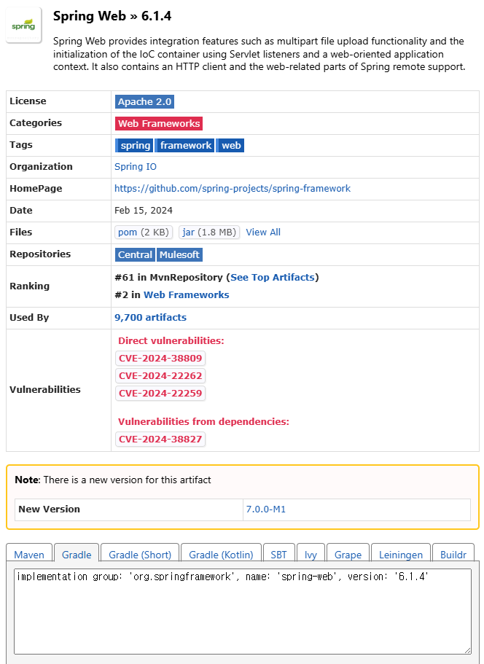This screenshot has width=484, height=664.
Task: Open the Web Frameworks category badge
Action: pos(159,124)
